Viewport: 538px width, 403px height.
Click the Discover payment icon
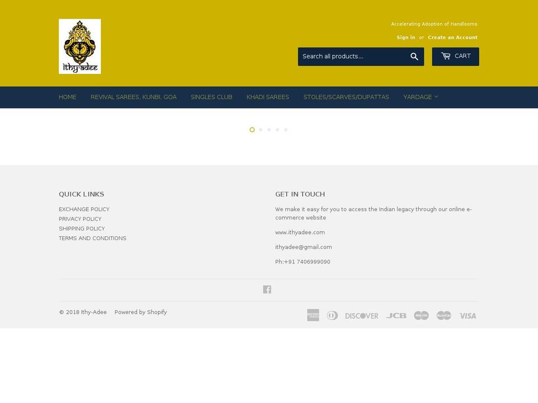(x=361, y=316)
